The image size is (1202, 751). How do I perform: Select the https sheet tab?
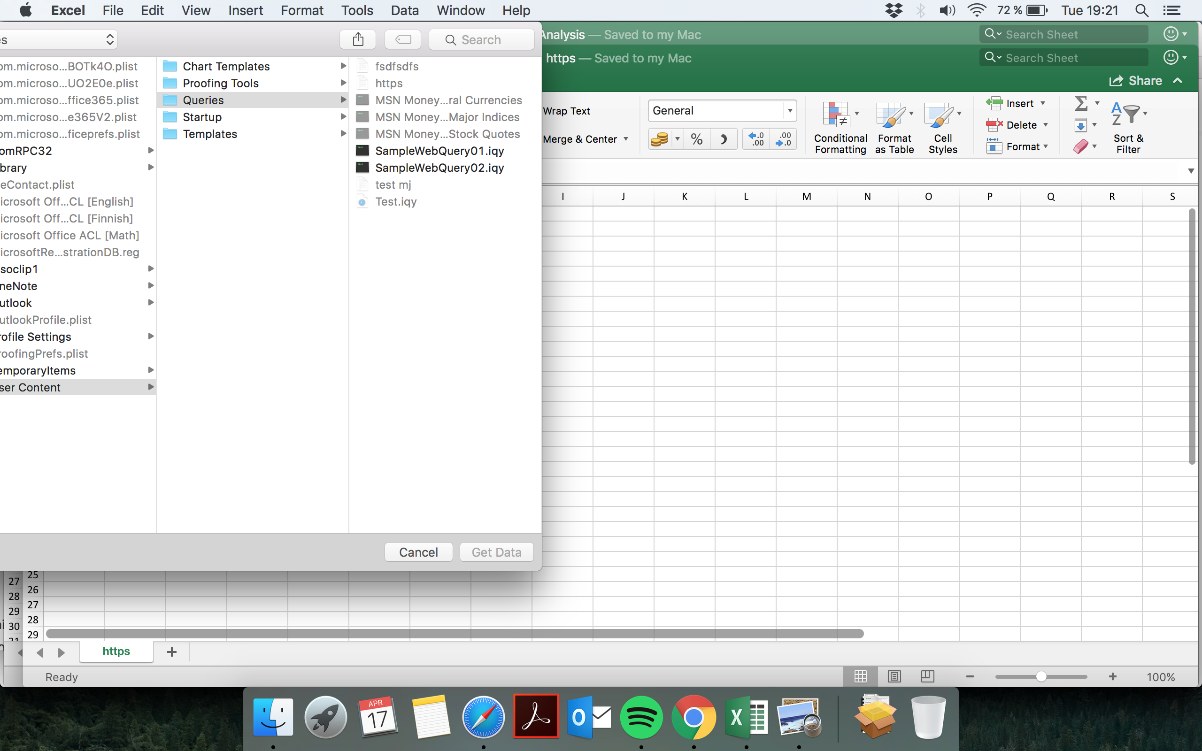click(116, 651)
